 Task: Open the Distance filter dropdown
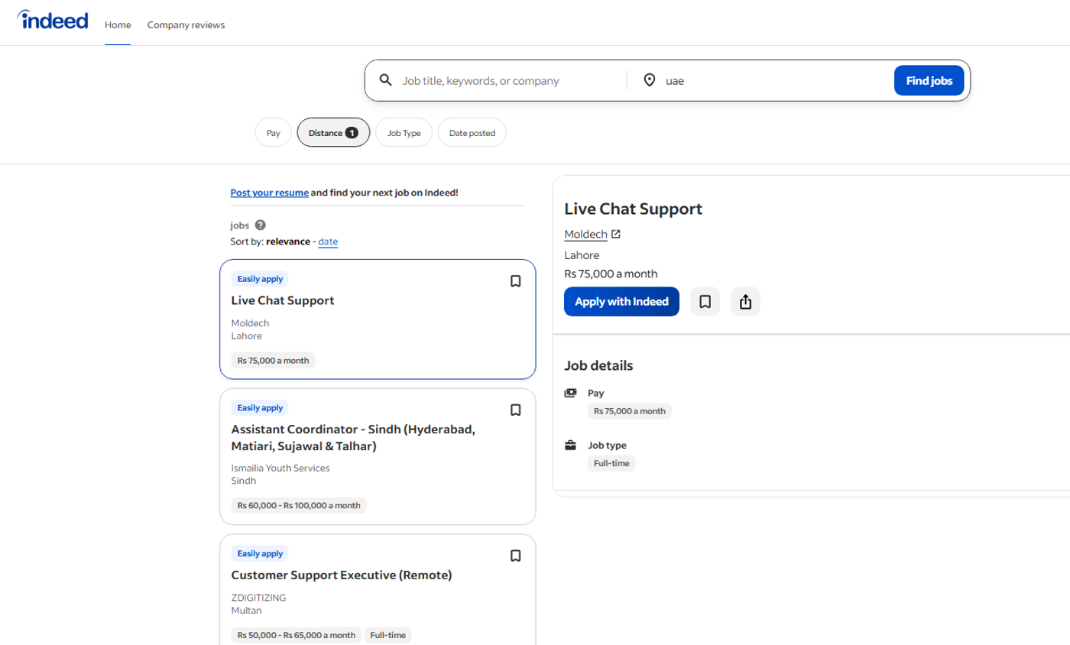[333, 132]
